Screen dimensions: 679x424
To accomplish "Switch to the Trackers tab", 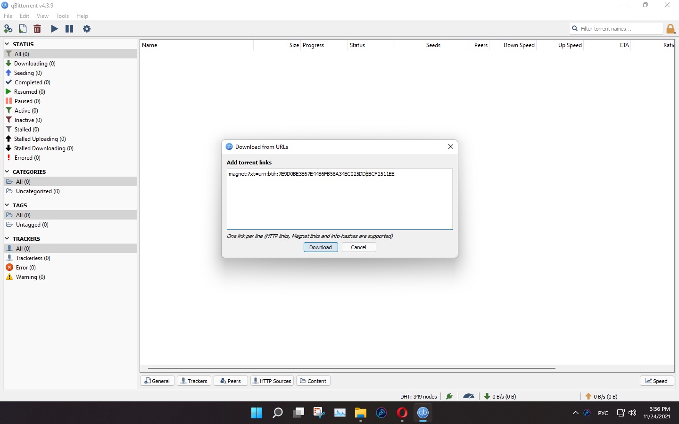I will click(195, 381).
